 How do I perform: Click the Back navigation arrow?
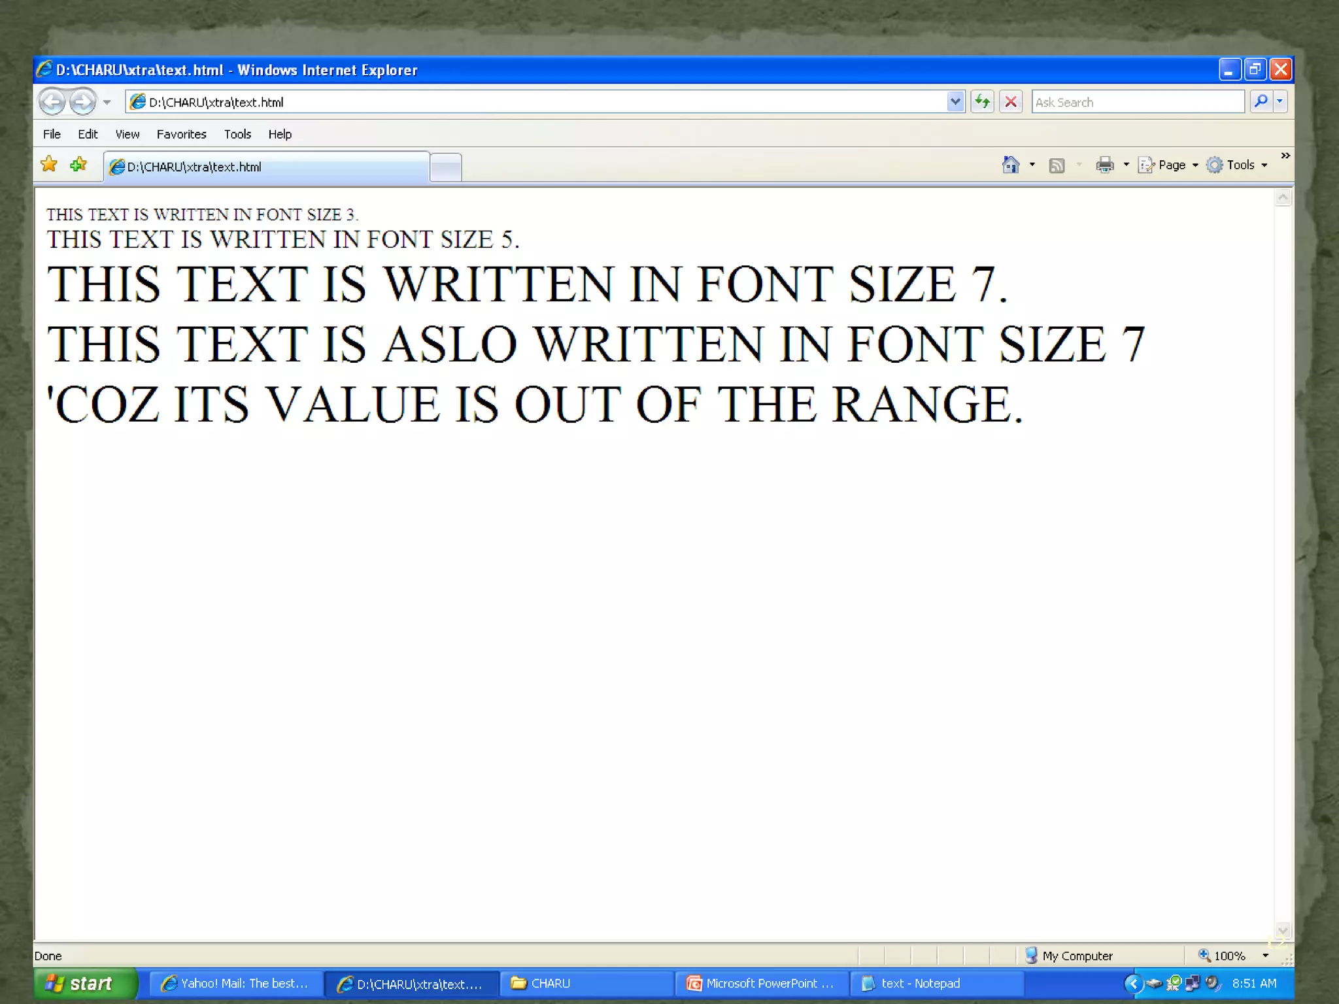[52, 102]
